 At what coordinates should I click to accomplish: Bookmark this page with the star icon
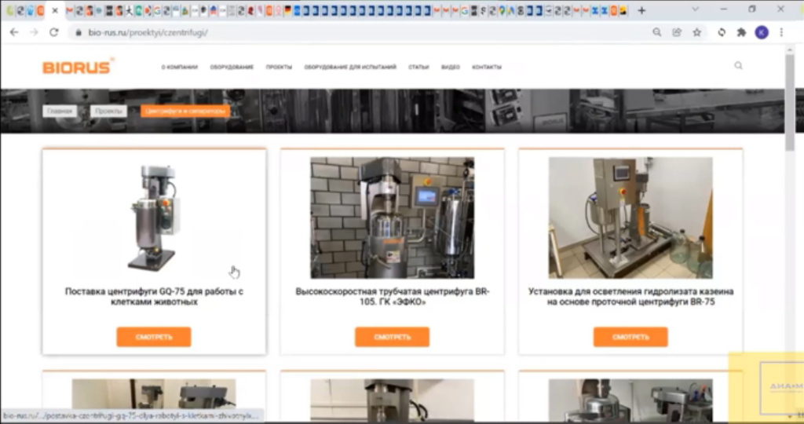[696, 32]
